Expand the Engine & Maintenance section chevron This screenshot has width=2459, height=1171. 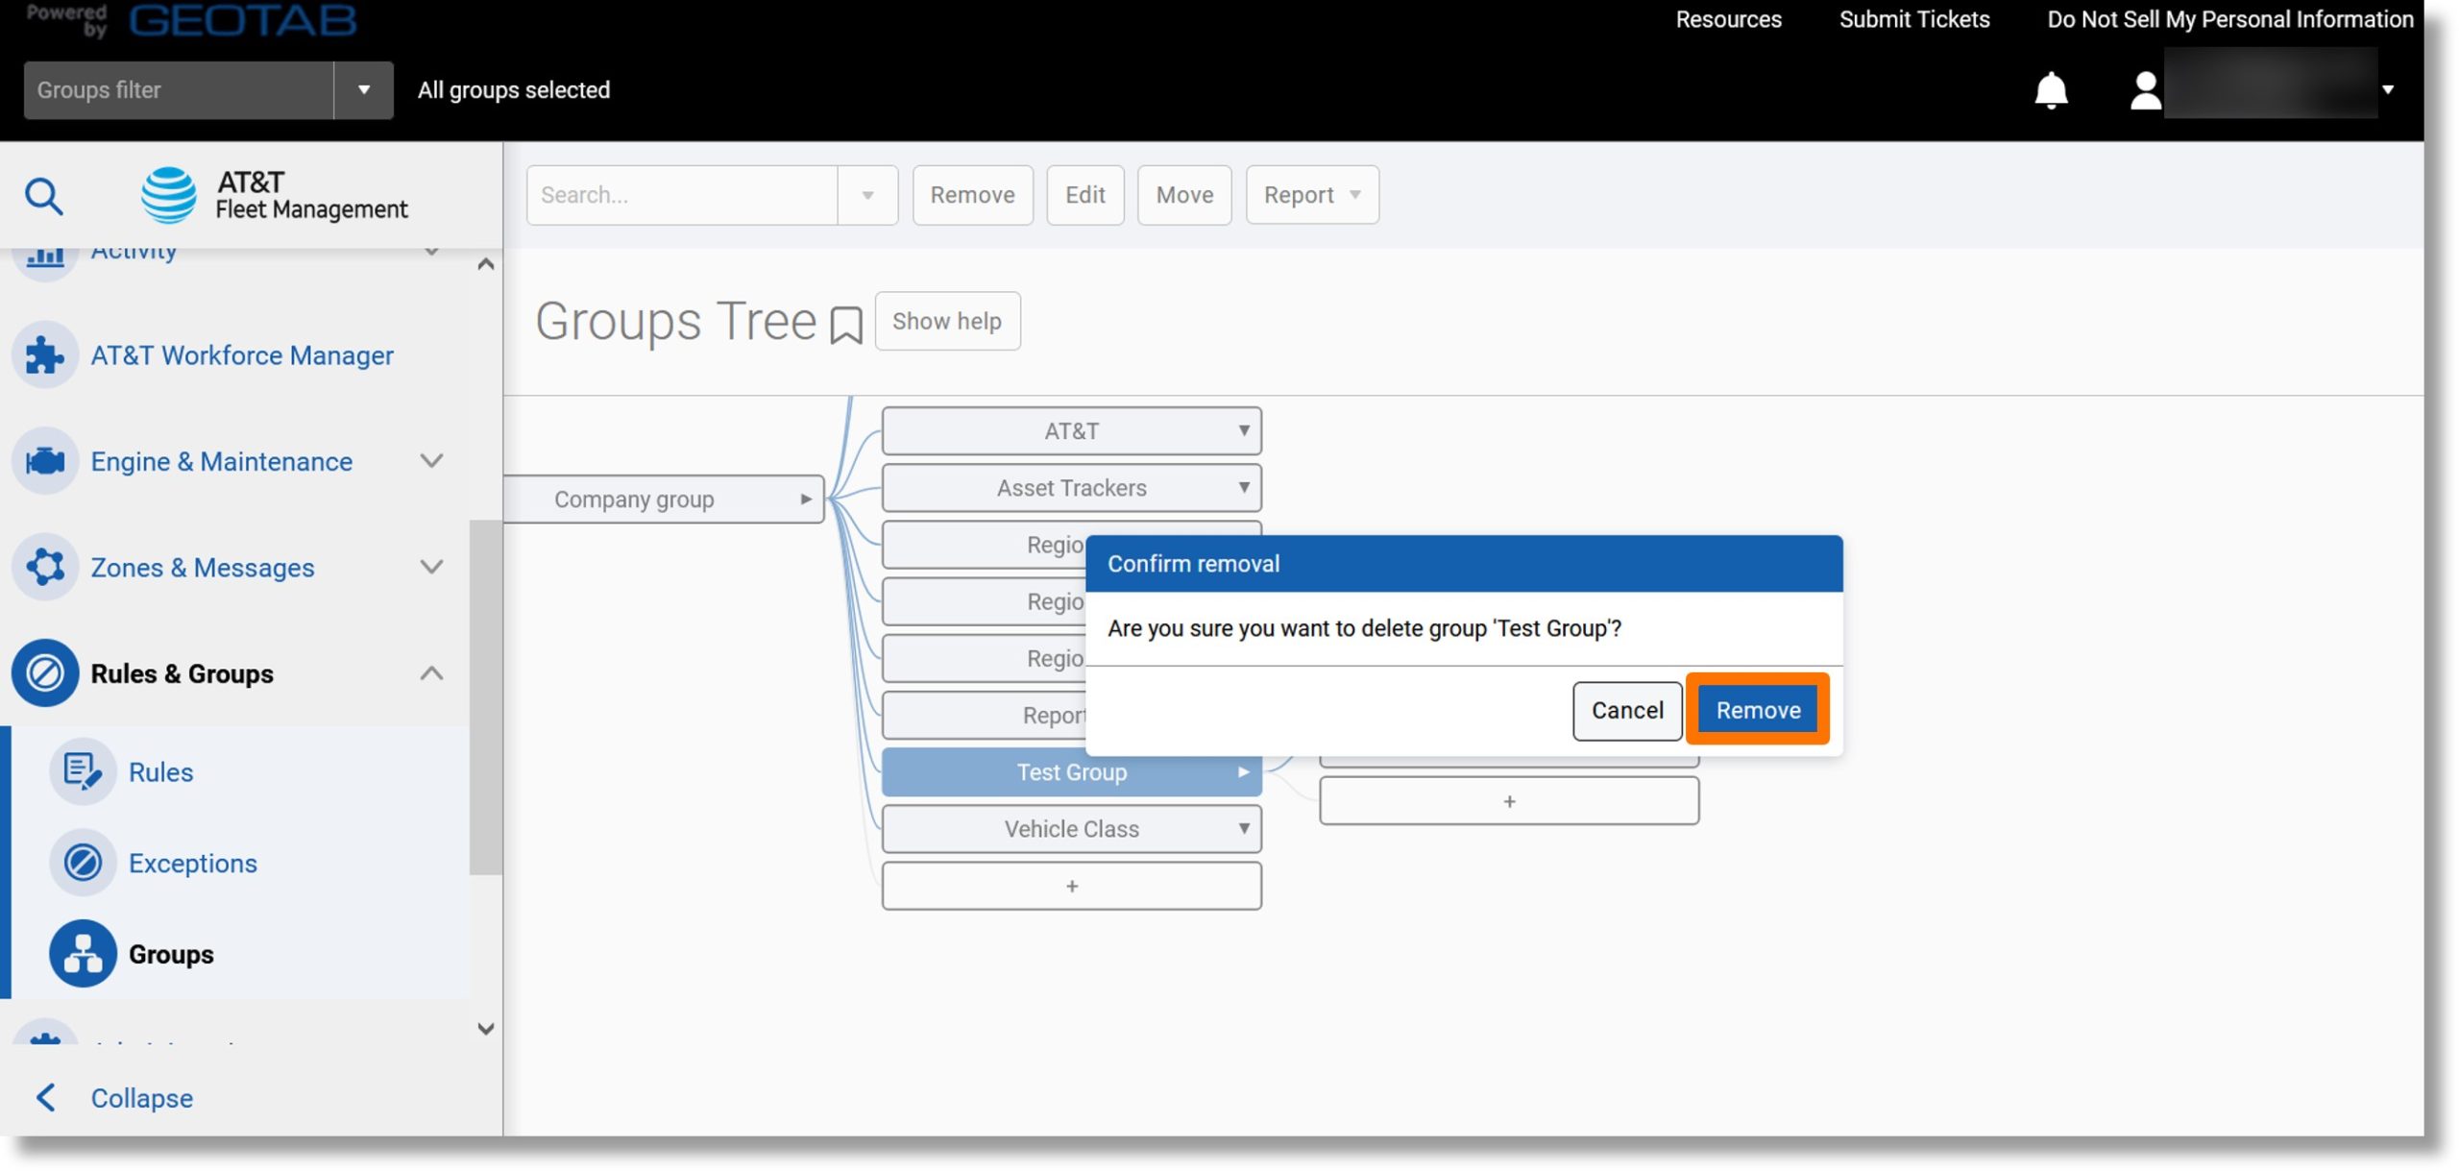(x=432, y=461)
